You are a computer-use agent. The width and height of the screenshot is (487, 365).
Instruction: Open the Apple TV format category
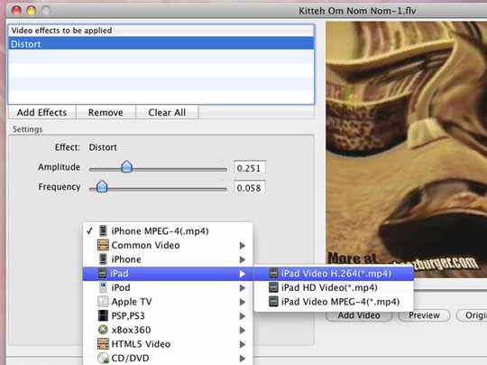(x=168, y=302)
